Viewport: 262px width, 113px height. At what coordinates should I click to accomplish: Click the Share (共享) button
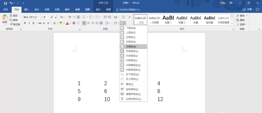click(x=247, y=9)
